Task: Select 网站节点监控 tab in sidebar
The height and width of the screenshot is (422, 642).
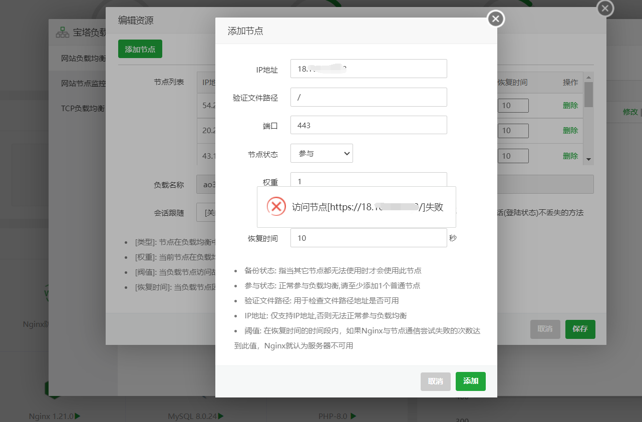Action: pos(83,83)
